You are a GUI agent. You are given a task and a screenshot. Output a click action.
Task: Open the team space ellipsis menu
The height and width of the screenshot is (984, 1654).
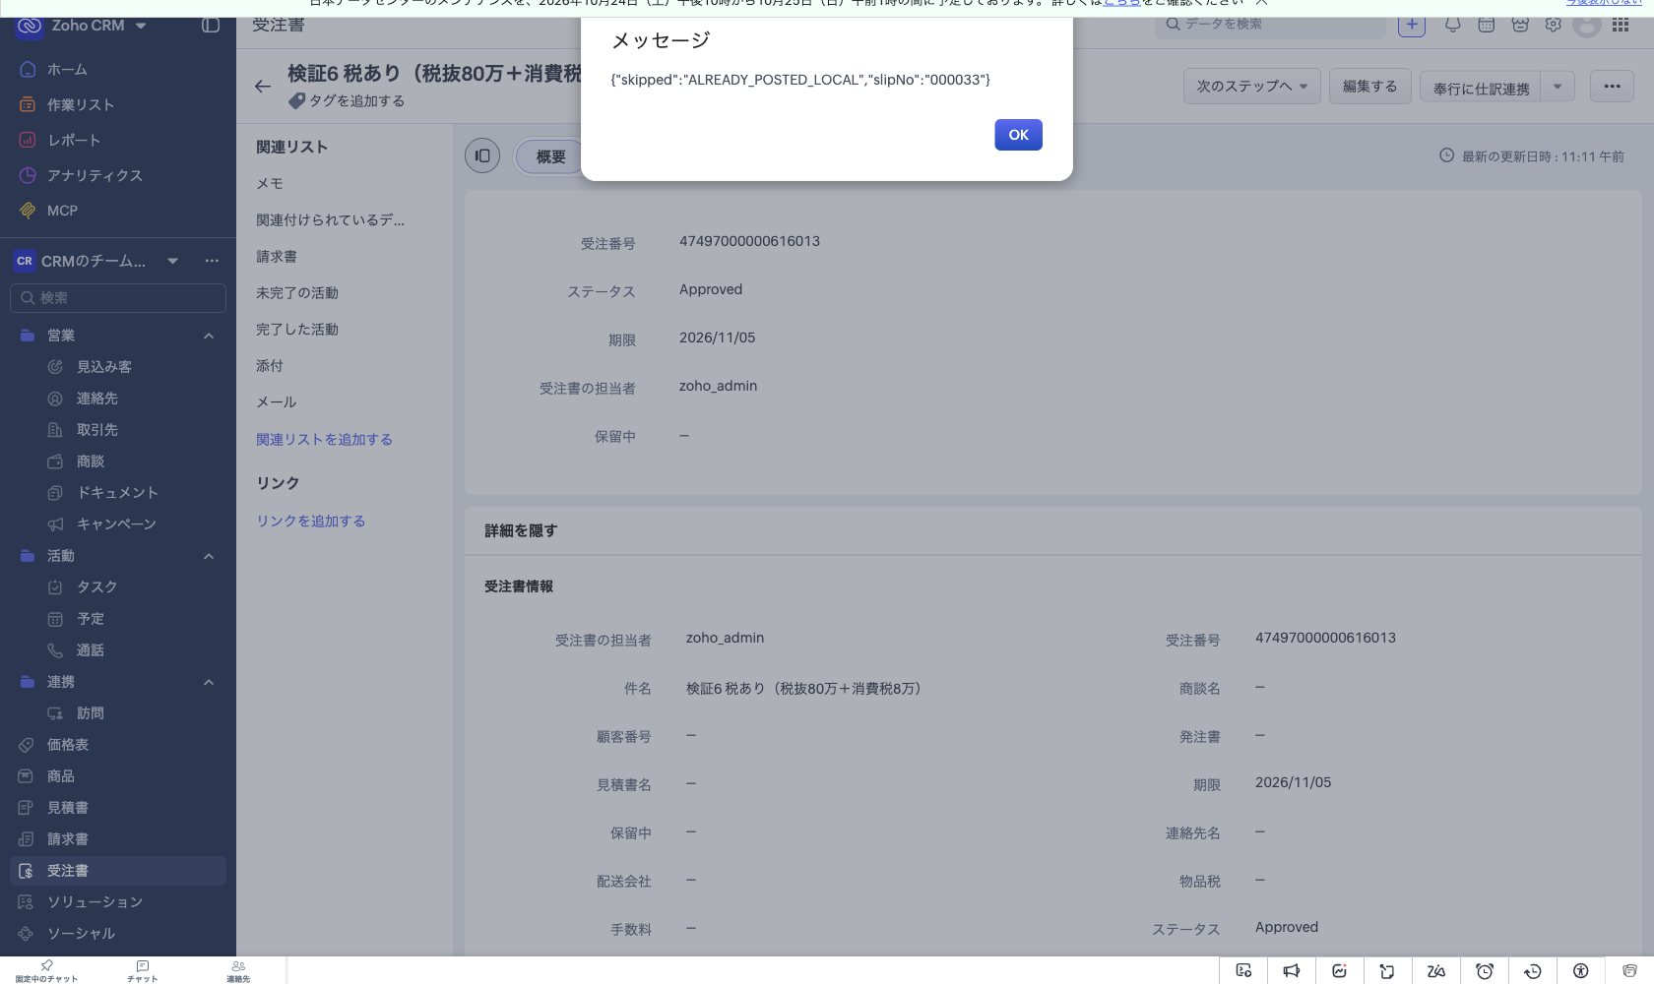[x=212, y=261]
